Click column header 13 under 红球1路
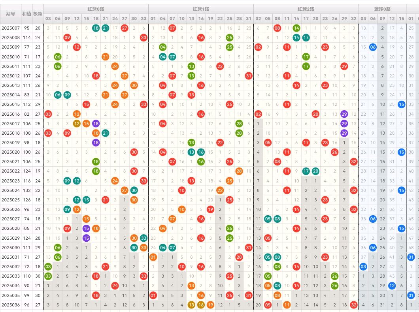Image resolution: width=419 pixels, height=312 pixels. click(x=191, y=19)
